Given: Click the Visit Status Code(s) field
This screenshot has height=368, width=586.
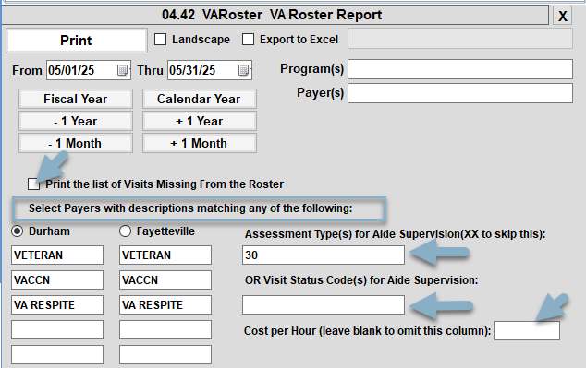Looking at the screenshot, I should pos(324,305).
